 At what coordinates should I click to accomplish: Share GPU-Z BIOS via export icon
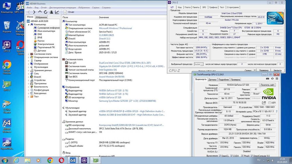pos(264,103)
